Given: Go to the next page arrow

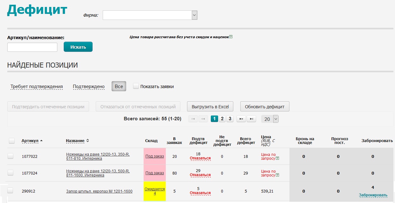Looking at the screenshot, I should pos(241,119).
